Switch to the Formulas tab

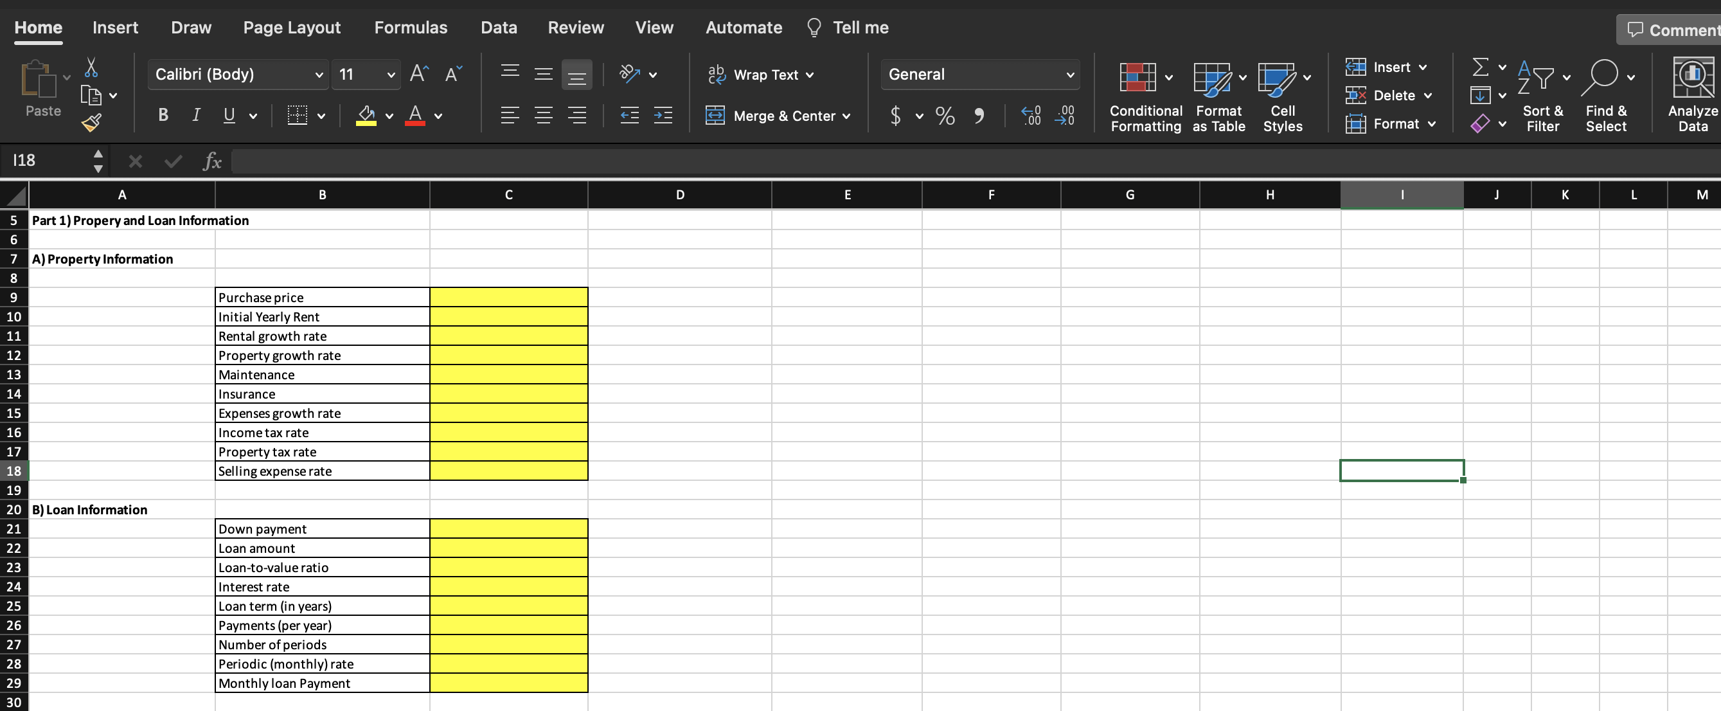[x=410, y=28]
